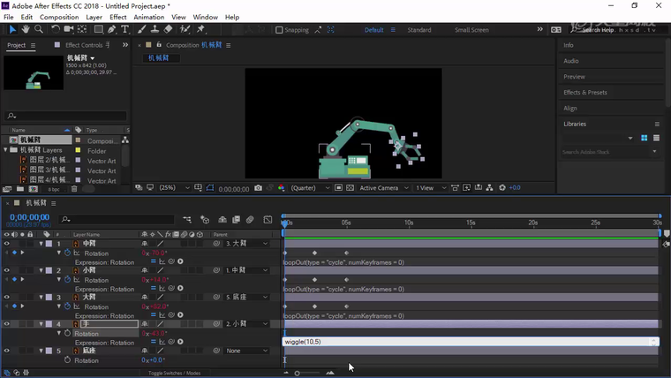Collapse layer 2 properties with its triangle
The height and width of the screenshot is (378, 671).
(x=41, y=270)
